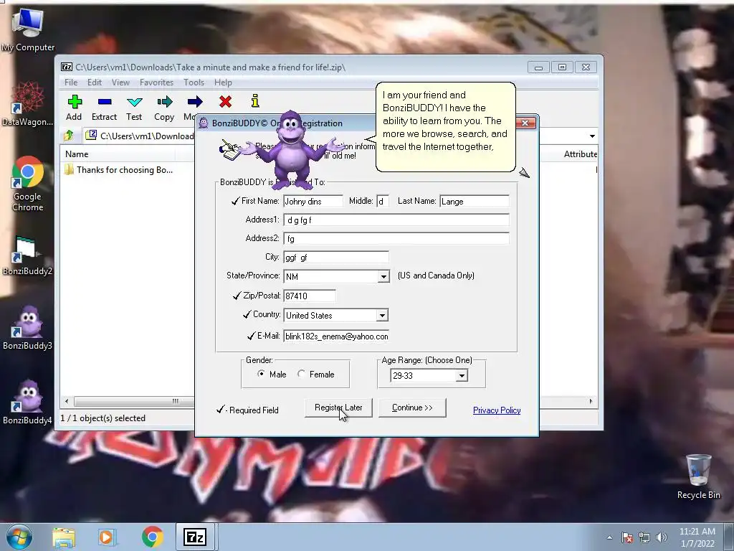
Task: Click the 7-Zip taskbar button
Action: [x=196, y=537]
